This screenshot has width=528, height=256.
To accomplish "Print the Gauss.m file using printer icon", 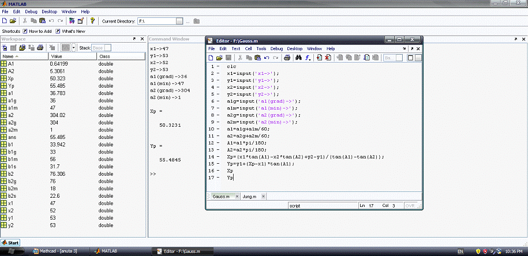I will coord(287,58).
